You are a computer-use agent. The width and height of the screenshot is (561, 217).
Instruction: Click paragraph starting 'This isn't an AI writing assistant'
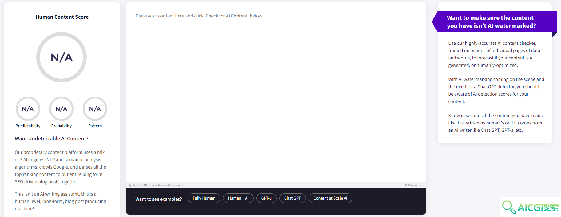pyautogui.click(x=61, y=201)
